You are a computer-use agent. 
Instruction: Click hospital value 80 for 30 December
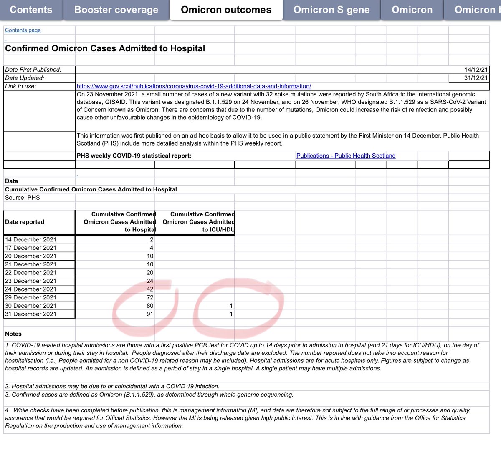click(x=115, y=306)
